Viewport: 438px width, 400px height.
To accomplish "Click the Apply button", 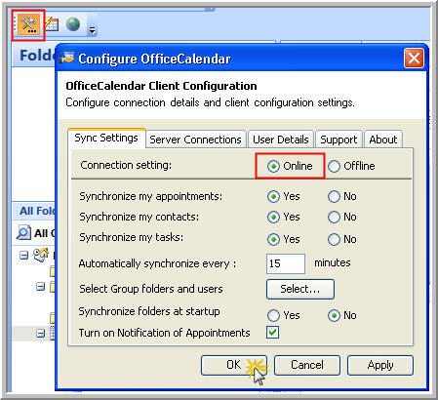I will [380, 365].
